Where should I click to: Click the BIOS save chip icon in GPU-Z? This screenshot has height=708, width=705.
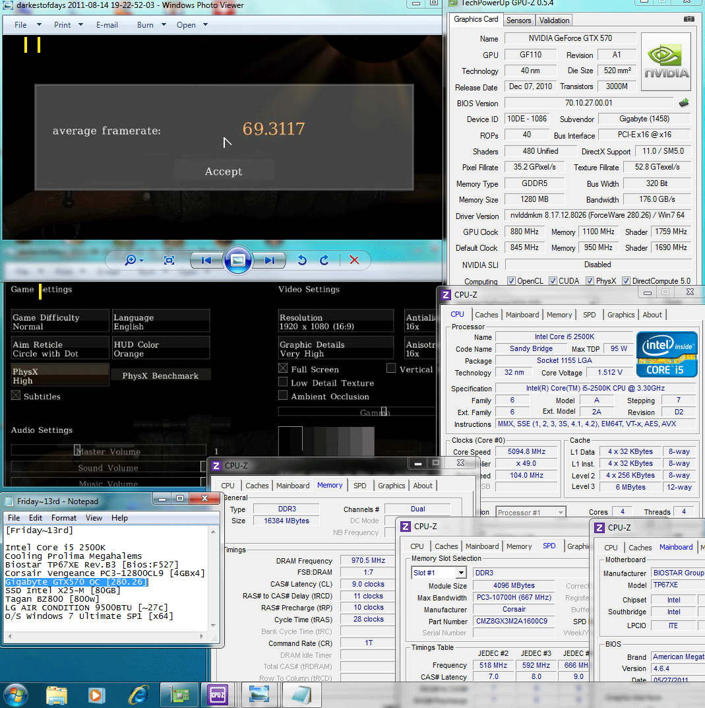(x=684, y=103)
